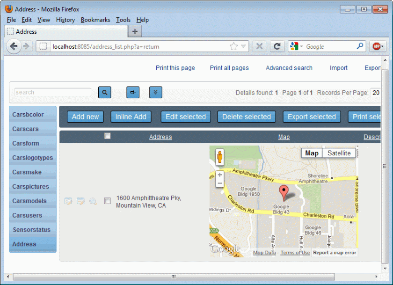Viewport: 393px width, 285px height.
Task: Click the site identity icon in the address bar
Action: [43, 46]
